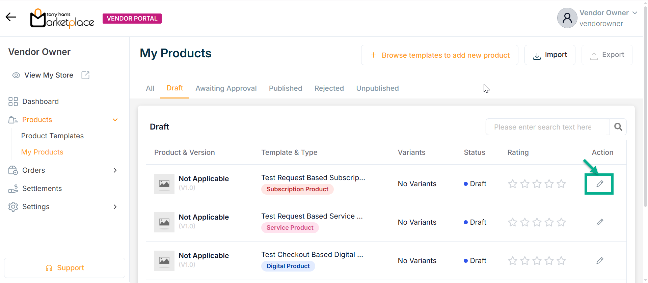
Task: Select the Published tab
Action: (x=285, y=88)
